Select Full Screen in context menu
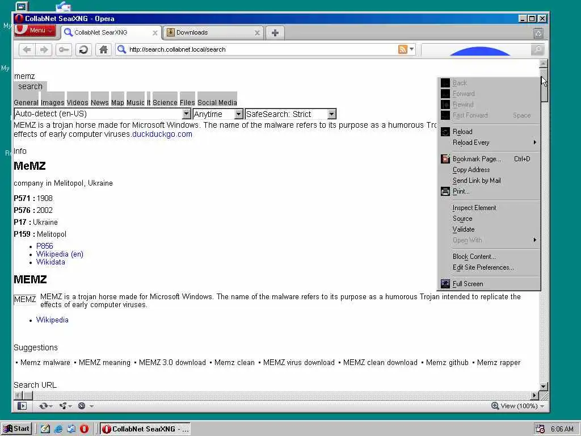This screenshot has height=436, width=581. 489,284
